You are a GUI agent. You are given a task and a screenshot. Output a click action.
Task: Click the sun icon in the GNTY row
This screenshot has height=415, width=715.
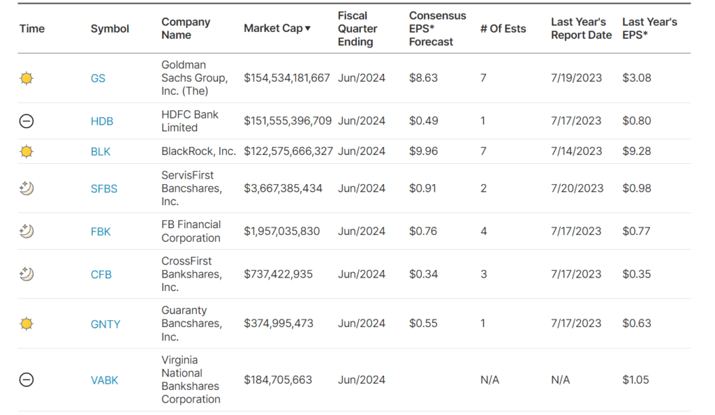pyautogui.click(x=27, y=324)
